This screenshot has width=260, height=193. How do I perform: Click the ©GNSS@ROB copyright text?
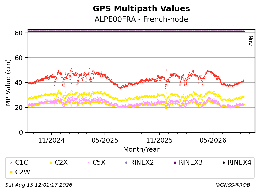tap(233, 185)
